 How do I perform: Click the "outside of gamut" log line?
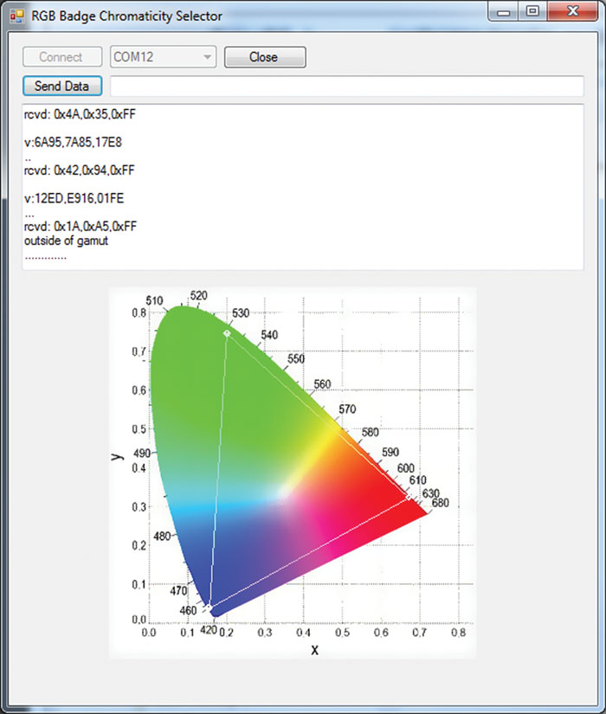[70, 241]
